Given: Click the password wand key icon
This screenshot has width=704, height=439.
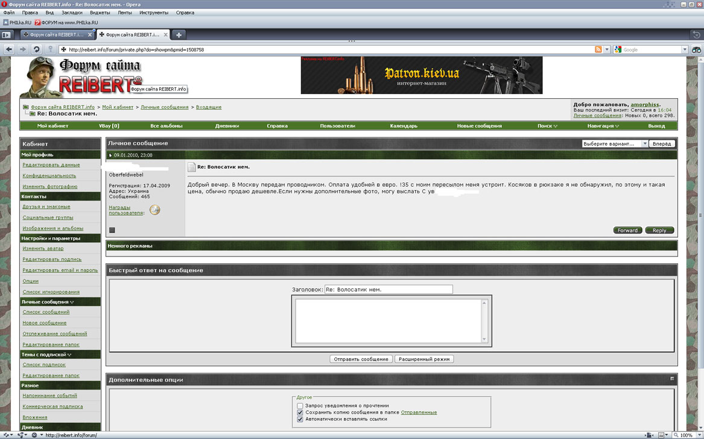Looking at the screenshot, I should [50, 49].
